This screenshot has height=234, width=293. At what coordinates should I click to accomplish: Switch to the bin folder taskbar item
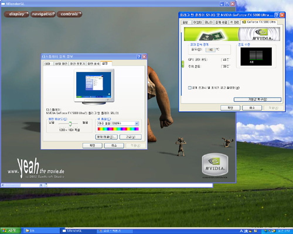pos(41,231)
